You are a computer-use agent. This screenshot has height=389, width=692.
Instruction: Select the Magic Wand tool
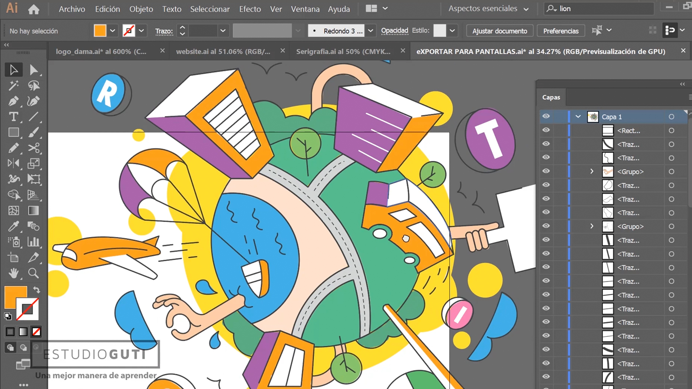click(x=14, y=85)
